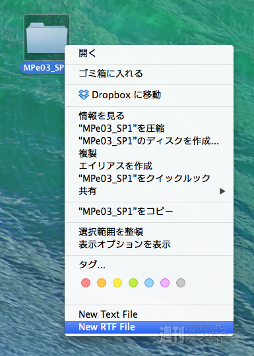This screenshot has width=254, height=356.
Task: Apply the gray tag color
Action: pyautogui.click(x=181, y=283)
